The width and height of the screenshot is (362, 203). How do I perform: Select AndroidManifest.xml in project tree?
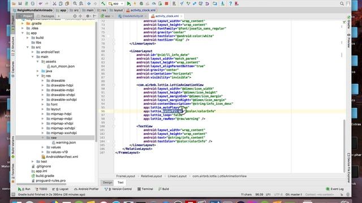click(59, 157)
